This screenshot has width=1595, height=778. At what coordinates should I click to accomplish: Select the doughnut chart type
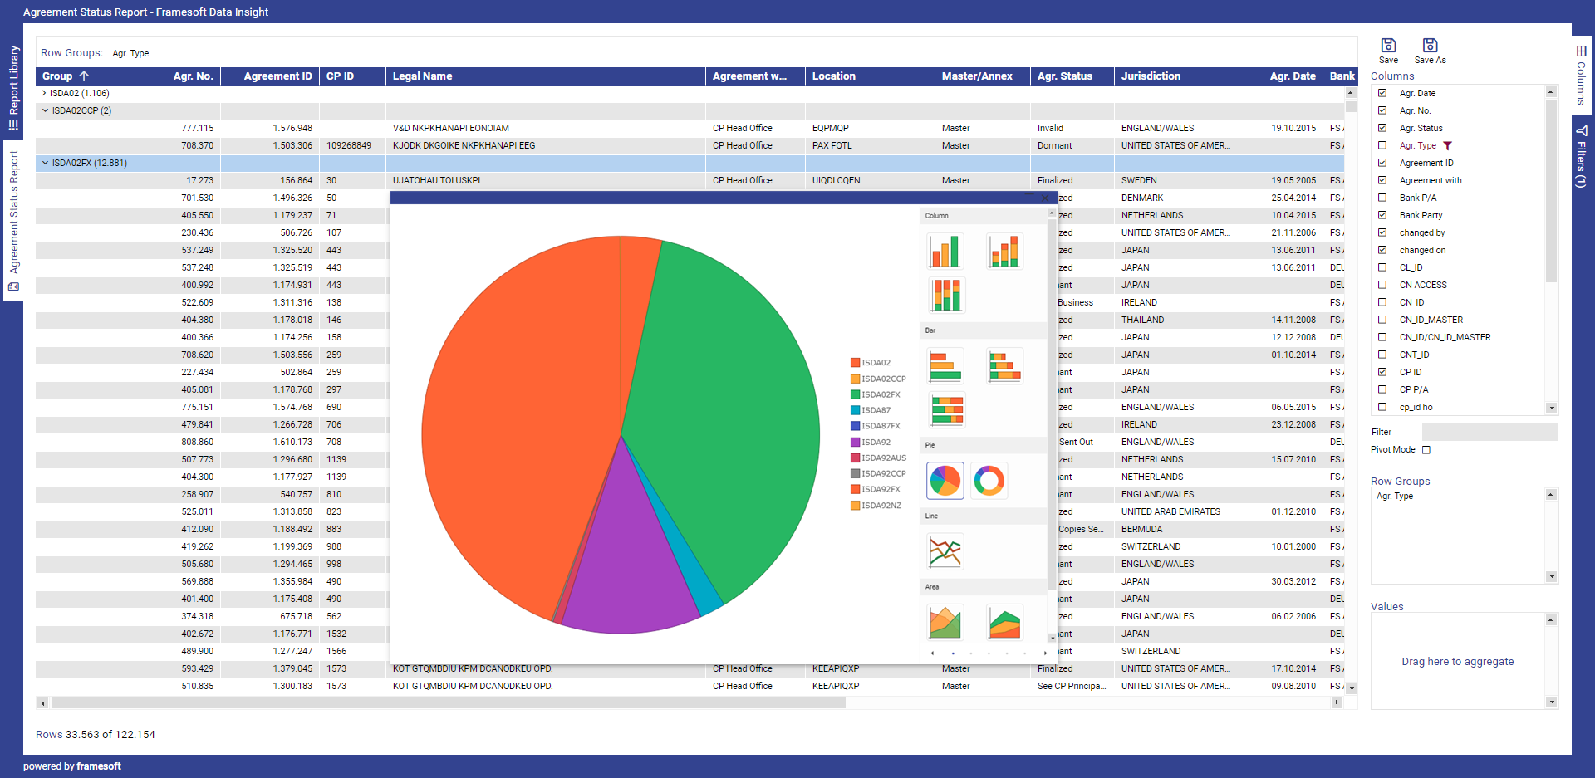[989, 481]
